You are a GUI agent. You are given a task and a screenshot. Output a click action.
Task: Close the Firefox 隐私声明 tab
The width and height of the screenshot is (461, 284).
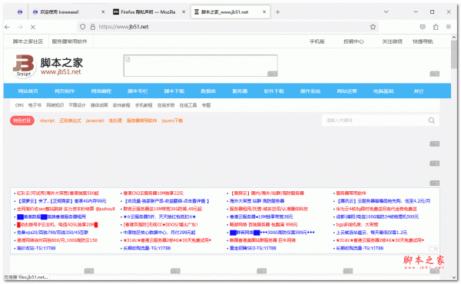tap(184, 12)
